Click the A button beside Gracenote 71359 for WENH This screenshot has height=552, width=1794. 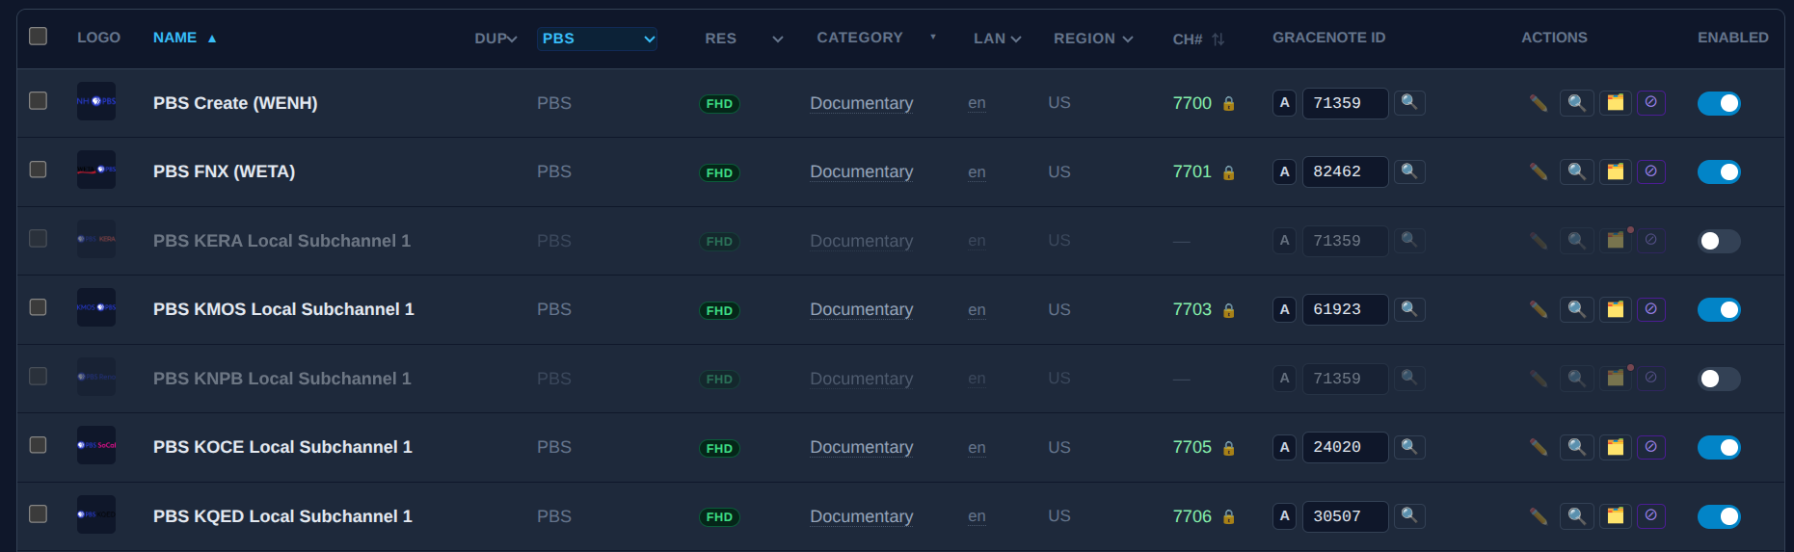tap(1284, 103)
